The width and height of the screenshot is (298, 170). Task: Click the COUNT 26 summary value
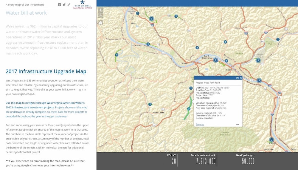(174, 161)
